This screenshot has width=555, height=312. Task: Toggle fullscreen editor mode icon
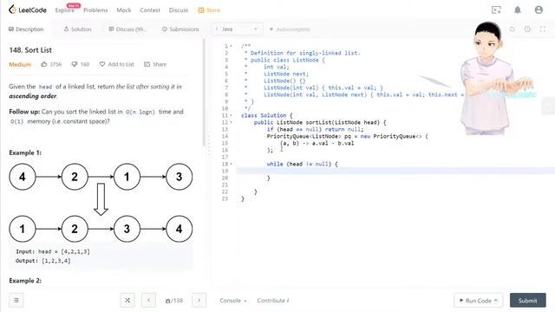point(543,29)
